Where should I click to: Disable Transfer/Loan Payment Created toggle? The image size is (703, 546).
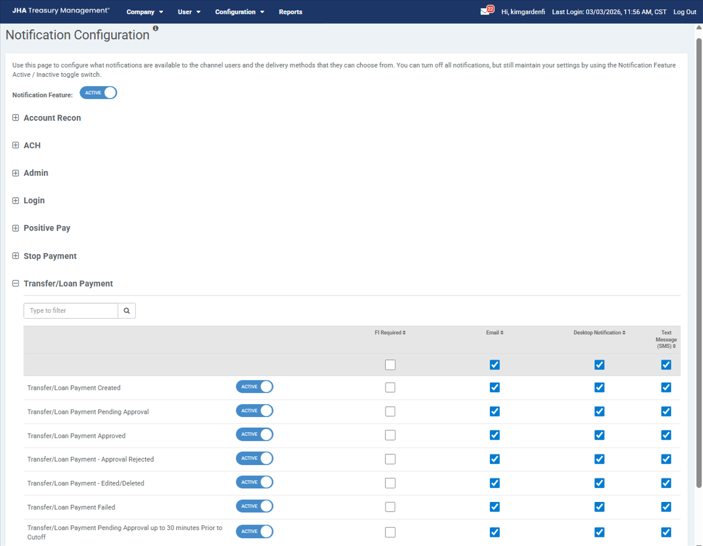255,387
